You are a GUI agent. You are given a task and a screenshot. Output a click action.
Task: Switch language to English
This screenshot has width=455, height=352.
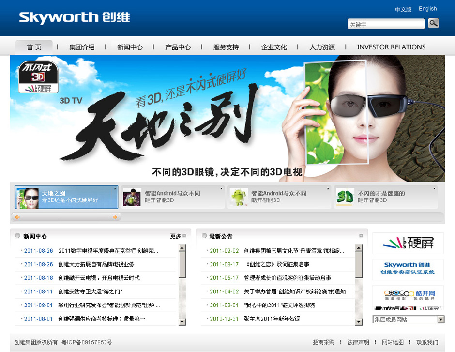pos(428,9)
